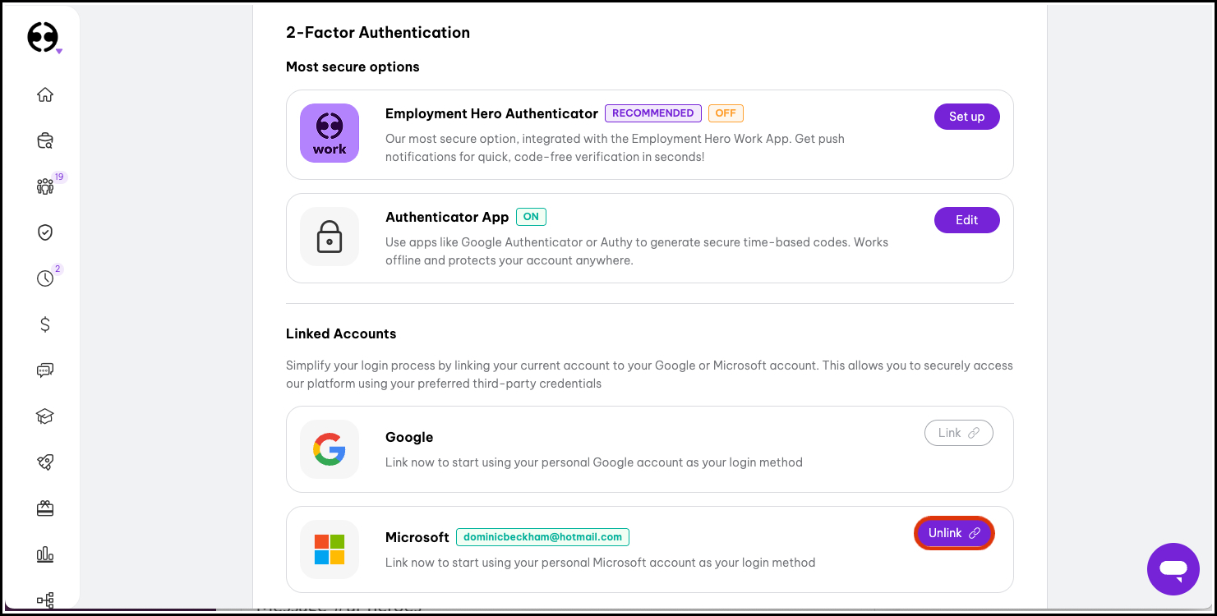Screen dimensions: 1217x616
Task: Click the Employment Hero work app icon
Action: point(330,133)
